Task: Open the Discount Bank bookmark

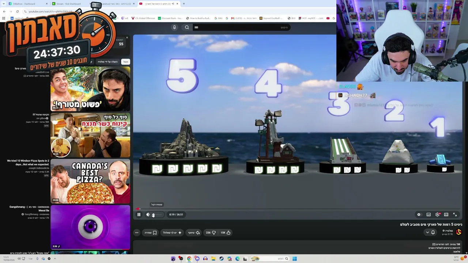Action: click(170, 18)
